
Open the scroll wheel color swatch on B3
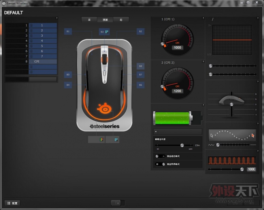coord(107,32)
